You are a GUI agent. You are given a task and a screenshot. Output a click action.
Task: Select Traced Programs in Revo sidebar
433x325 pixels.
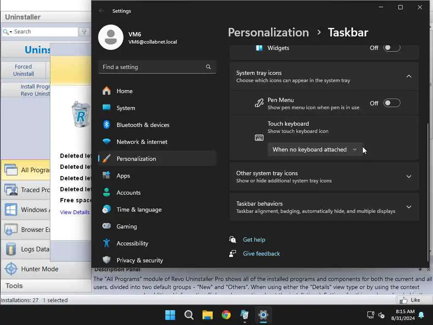click(26, 190)
